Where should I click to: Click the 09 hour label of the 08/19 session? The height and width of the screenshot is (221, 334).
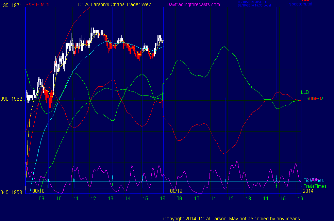(x=179, y=199)
